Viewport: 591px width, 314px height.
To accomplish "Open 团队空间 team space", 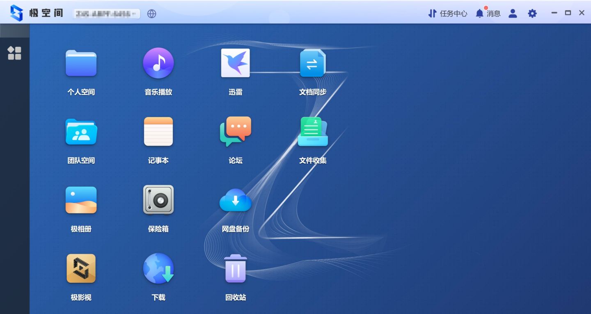I will pyautogui.click(x=81, y=131).
